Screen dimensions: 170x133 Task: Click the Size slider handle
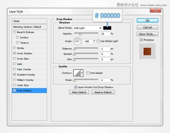[74, 59]
